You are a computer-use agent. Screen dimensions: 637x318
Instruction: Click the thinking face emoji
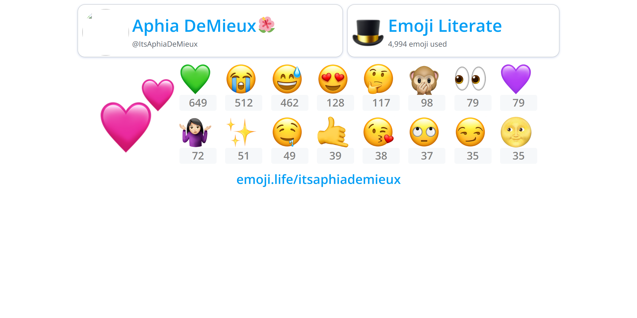378,79
